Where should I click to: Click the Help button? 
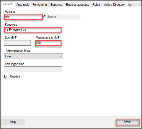pyautogui.click(x=13, y=122)
